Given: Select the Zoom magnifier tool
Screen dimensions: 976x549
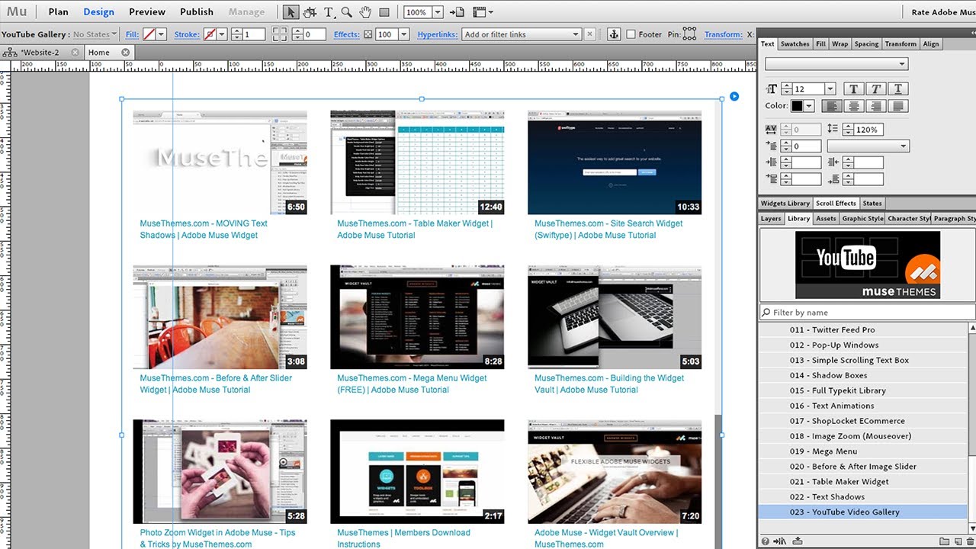Looking at the screenshot, I should [346, 12].
